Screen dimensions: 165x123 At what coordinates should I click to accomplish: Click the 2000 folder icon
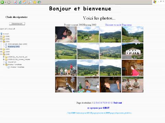(4, 36)
